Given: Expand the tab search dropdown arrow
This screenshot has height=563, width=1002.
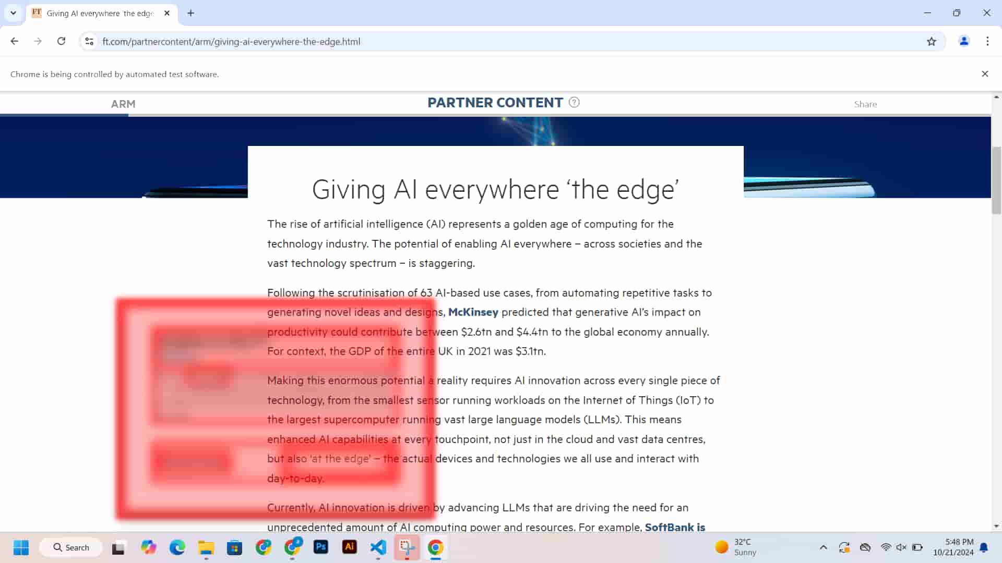Looking at the screenshot, I should coord(13,13).
